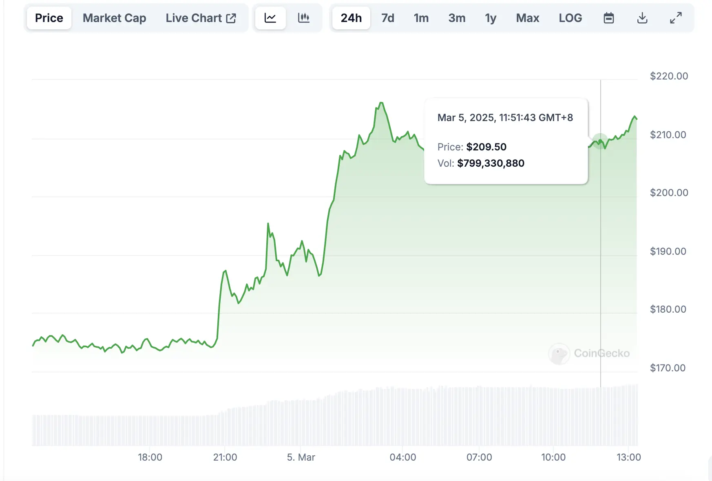This screenshot has width=712, height=481.
Task: Select the line chart view icon
Action: [270, 18]
